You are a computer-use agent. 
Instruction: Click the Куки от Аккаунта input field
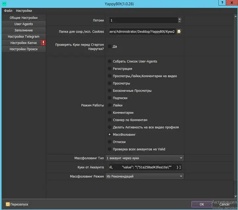click(145, 167)
